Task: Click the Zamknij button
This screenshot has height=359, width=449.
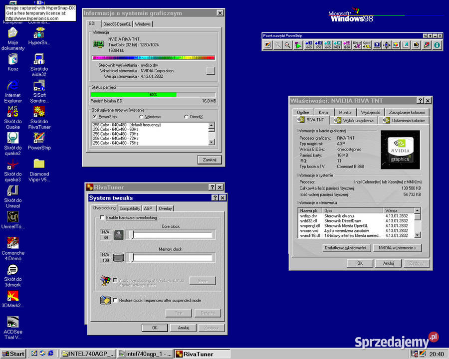Action: coord(210,160)
